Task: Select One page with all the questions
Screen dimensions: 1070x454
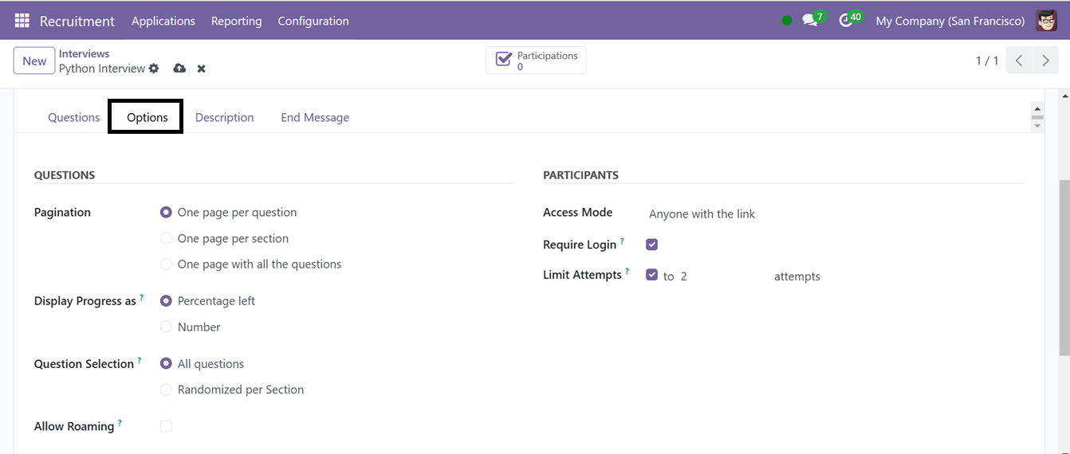Action: (x=166, y=264)
